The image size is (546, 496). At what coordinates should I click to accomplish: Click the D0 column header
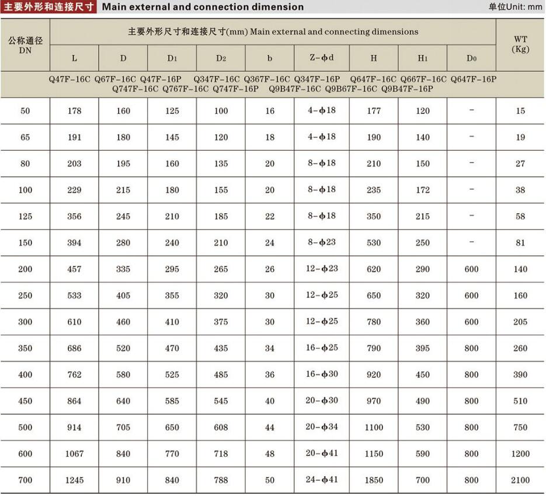[x=471, y=58]
